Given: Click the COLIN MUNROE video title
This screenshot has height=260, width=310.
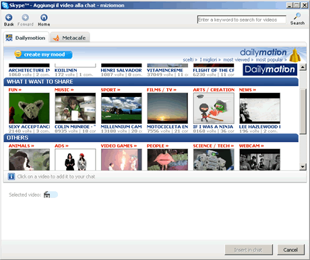Looking at the screenshot, I should pos(75,127).
